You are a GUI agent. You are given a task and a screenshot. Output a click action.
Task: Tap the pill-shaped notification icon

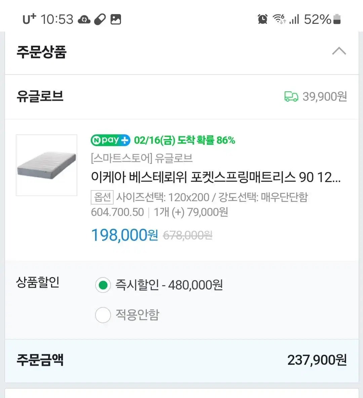[x=100, y=19]
